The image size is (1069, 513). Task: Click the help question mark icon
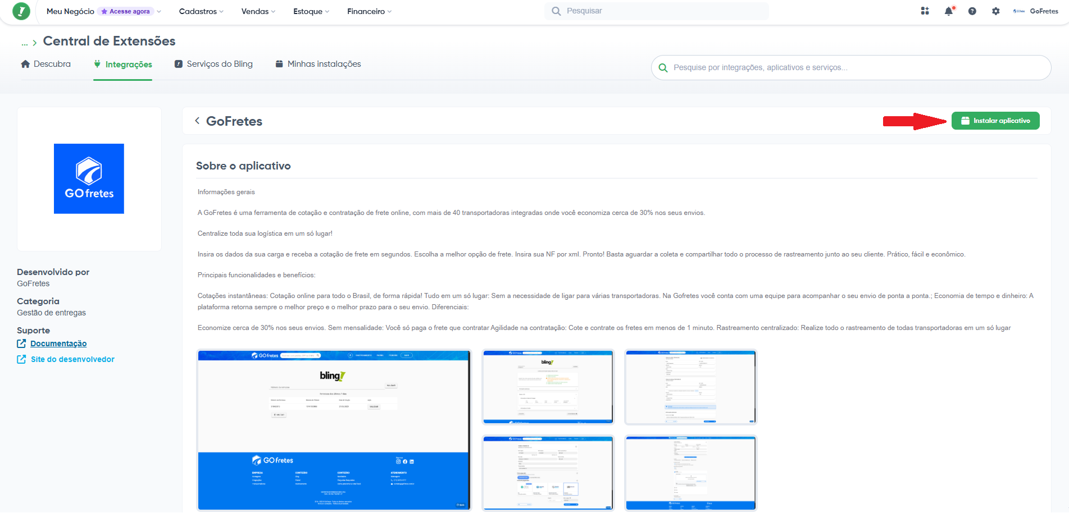pyautogui.click(x=972, y=11)
